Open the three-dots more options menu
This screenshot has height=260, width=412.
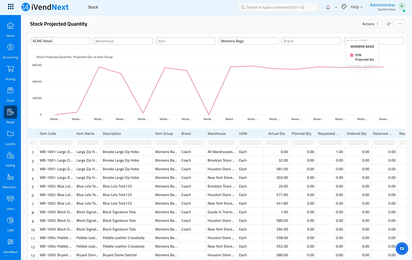(400, 24)
